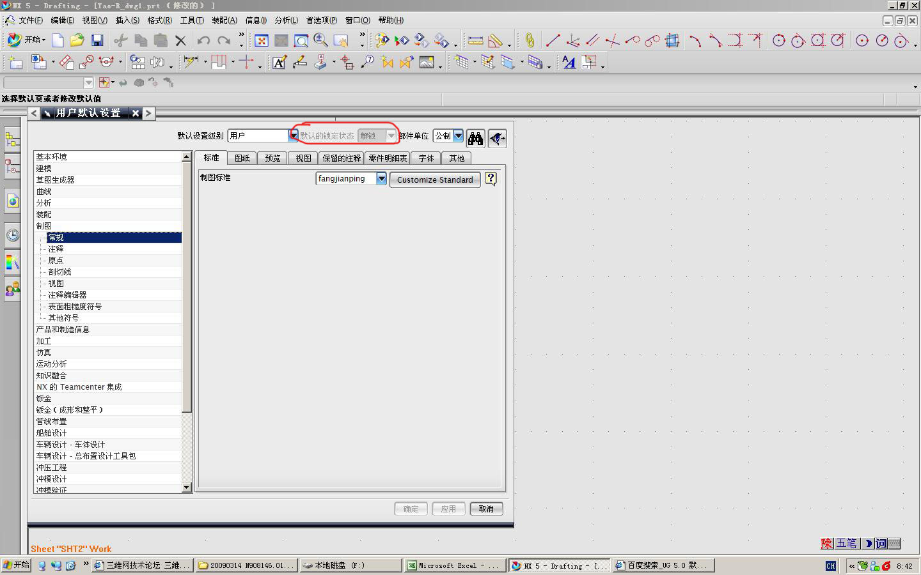
Task: Click the 取消 cancel button
Action: coord(486,509)
